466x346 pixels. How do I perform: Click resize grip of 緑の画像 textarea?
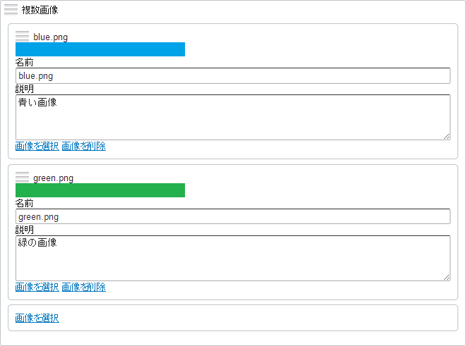coord(447,278)
